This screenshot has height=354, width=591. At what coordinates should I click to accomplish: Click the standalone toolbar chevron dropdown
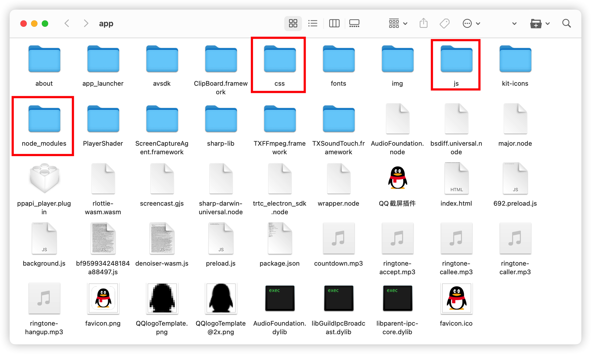click(x=514, y=24)
